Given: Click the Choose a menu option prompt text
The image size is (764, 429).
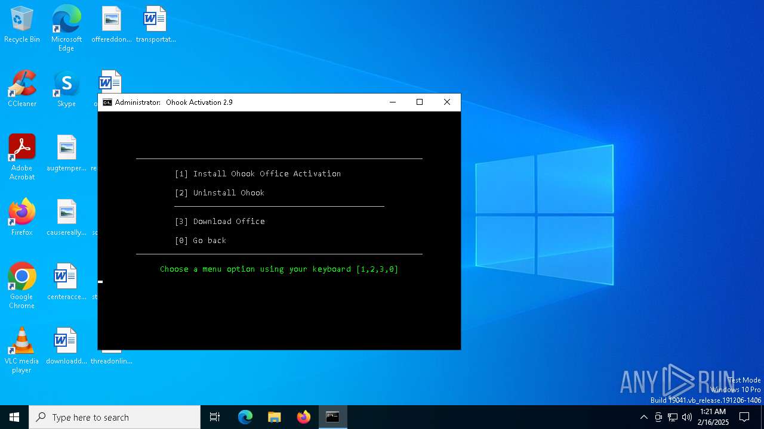Looking at the screenshot, I should point(279,269).
